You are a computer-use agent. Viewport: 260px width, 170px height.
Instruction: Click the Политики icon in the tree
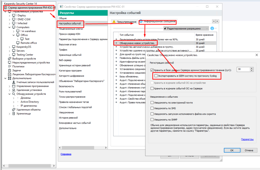10,66
